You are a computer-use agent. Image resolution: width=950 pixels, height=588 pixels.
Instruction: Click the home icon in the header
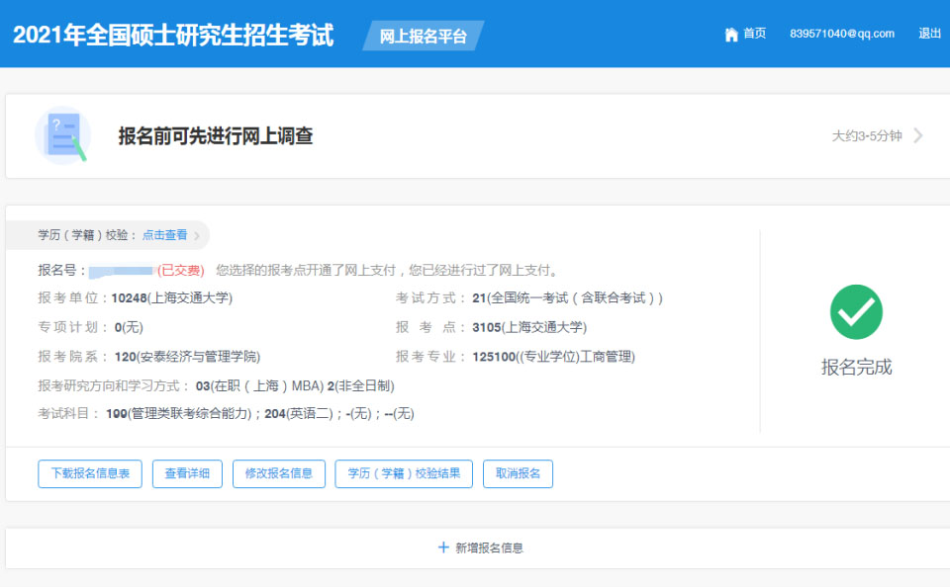pyautogui.click(x=731, y=35)
